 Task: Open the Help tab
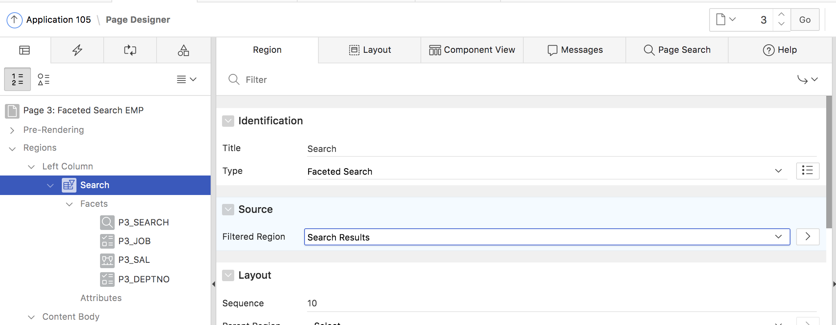780,50
